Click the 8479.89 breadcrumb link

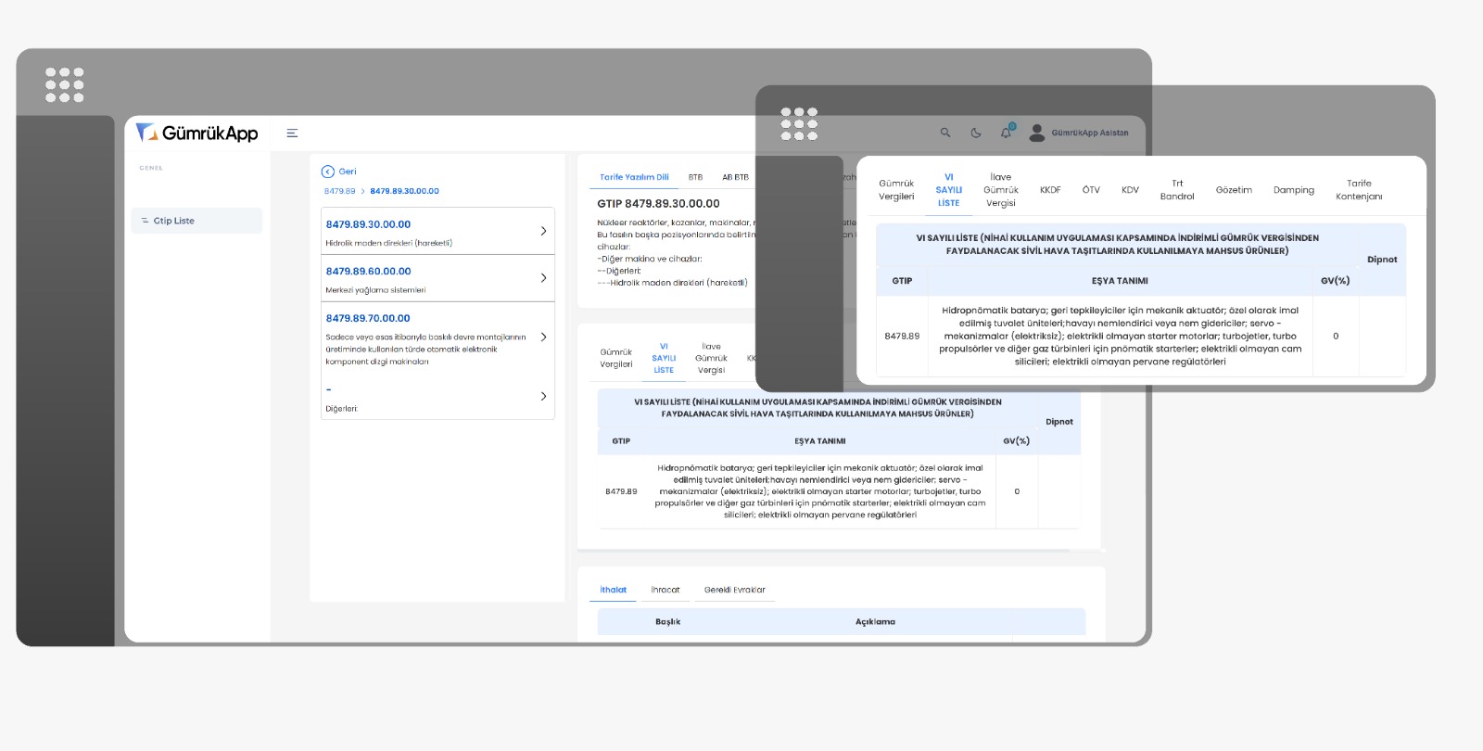tap(339, 191)
